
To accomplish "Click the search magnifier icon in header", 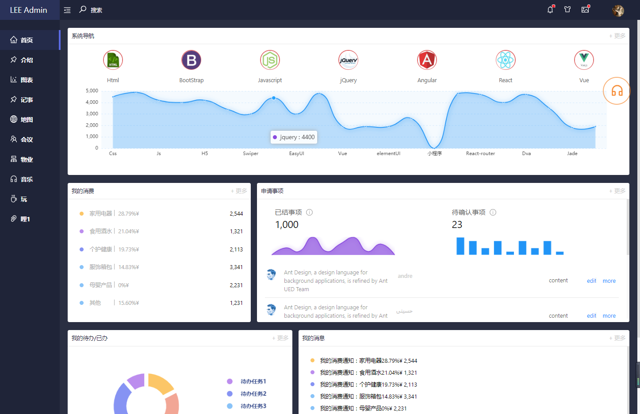I will click(83, 9).
